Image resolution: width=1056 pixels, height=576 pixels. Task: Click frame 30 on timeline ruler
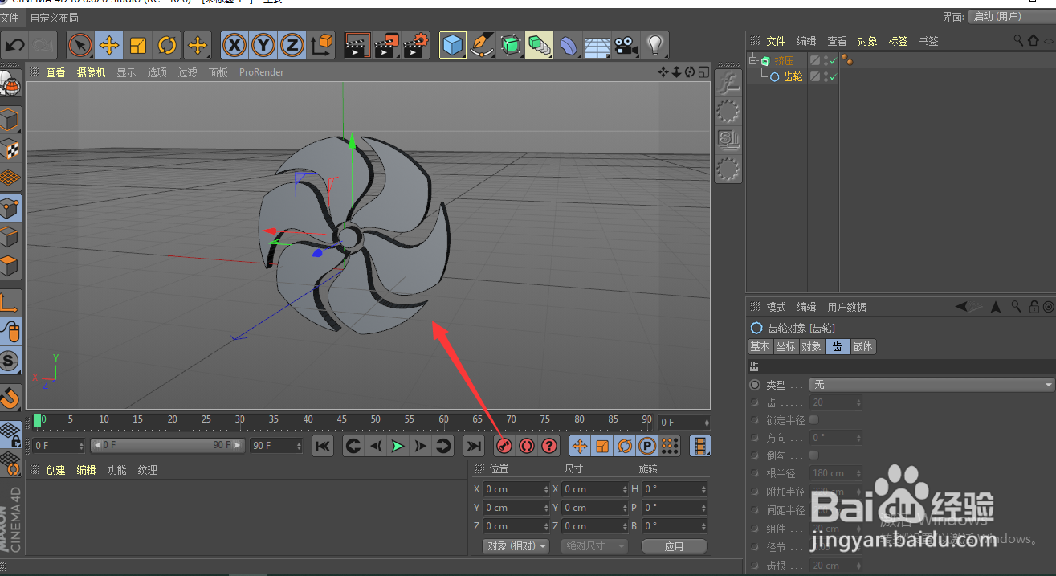(240, 420)
